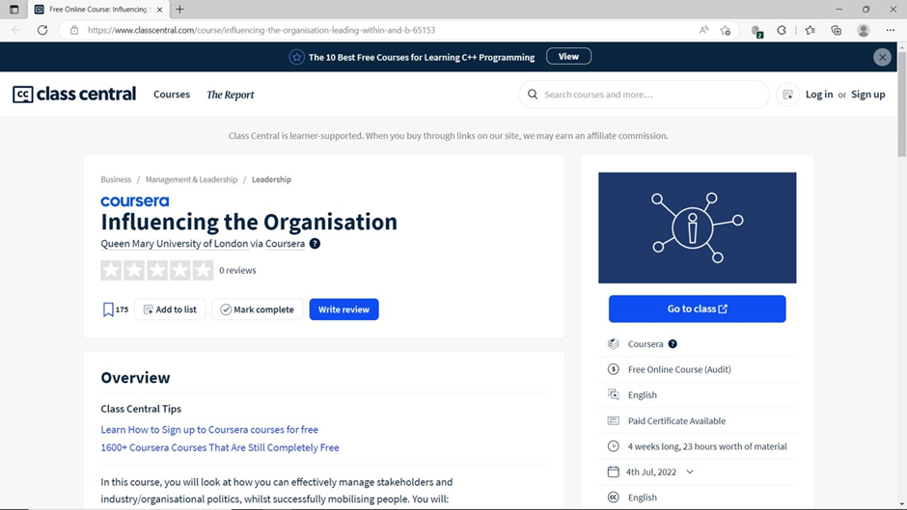907x510 pixels.
Task: Click the question mark next to via Coursera
Action: coord(315,244)
